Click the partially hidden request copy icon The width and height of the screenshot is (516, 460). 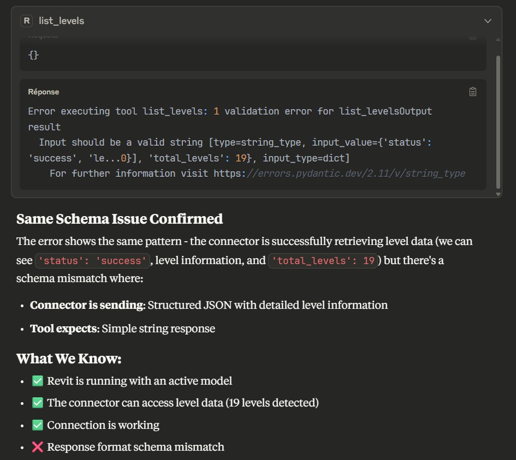click(x=473, y=37)
